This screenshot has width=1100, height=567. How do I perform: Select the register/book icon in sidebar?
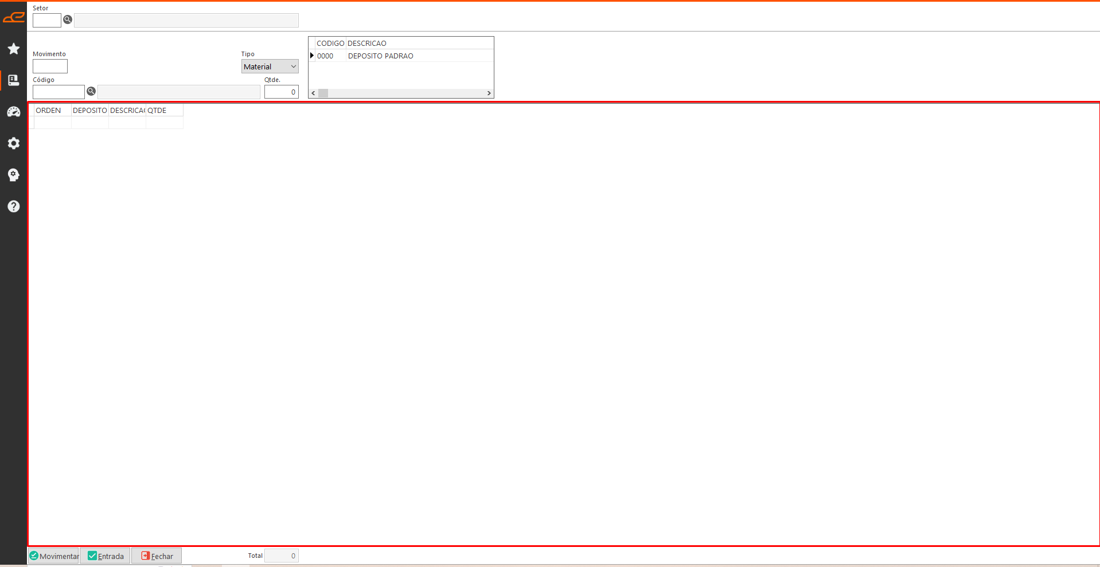coord(14,80)
